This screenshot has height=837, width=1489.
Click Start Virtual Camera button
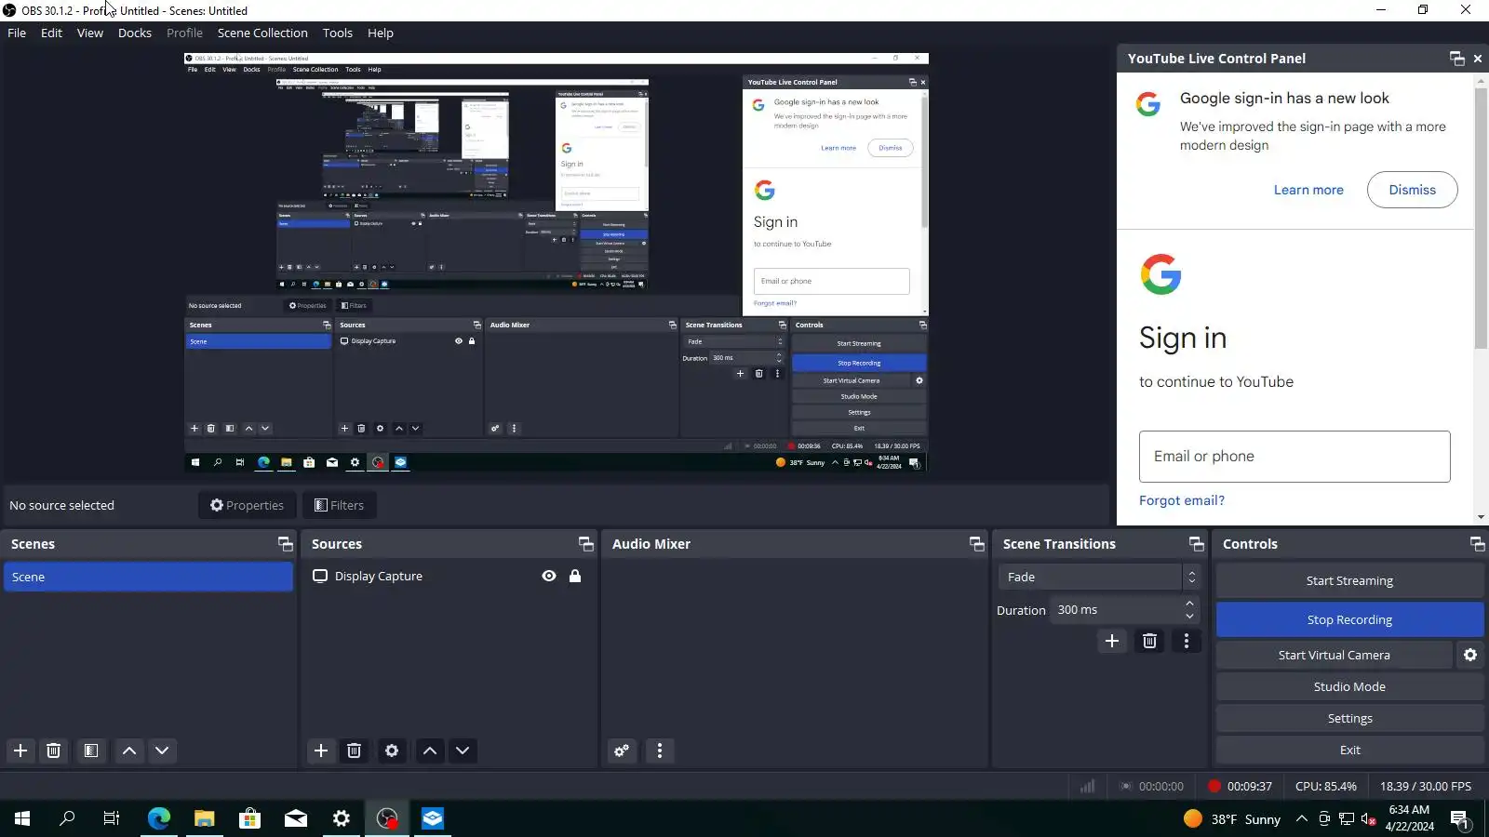[1334, 655]
